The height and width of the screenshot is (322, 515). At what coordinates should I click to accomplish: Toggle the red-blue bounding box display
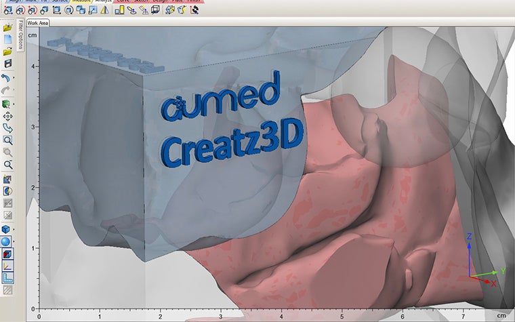7,254
